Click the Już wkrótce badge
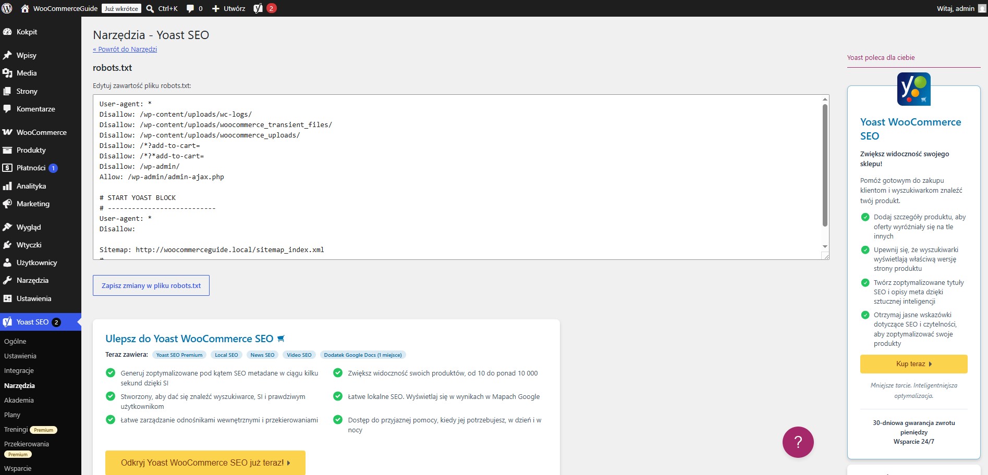Screen dimensions: 988x475 pyautogui.click(x=121, y=8)
